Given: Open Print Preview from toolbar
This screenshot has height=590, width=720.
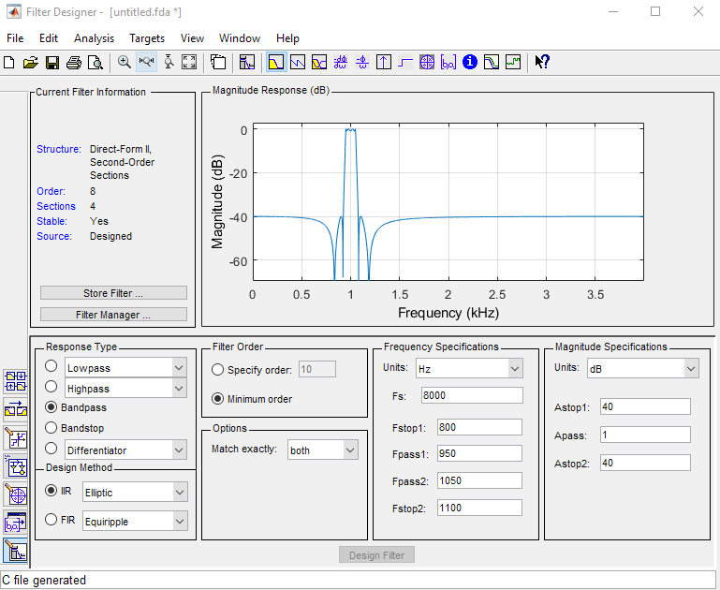Looking at the screenshot, I should 96,62.
